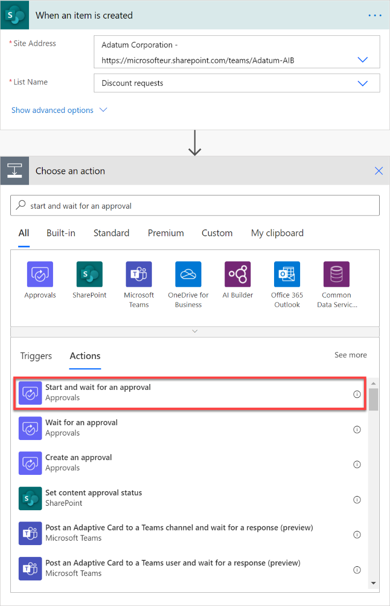Click the See more link
The height and width of the screenshot is (606, 390).
351,355
